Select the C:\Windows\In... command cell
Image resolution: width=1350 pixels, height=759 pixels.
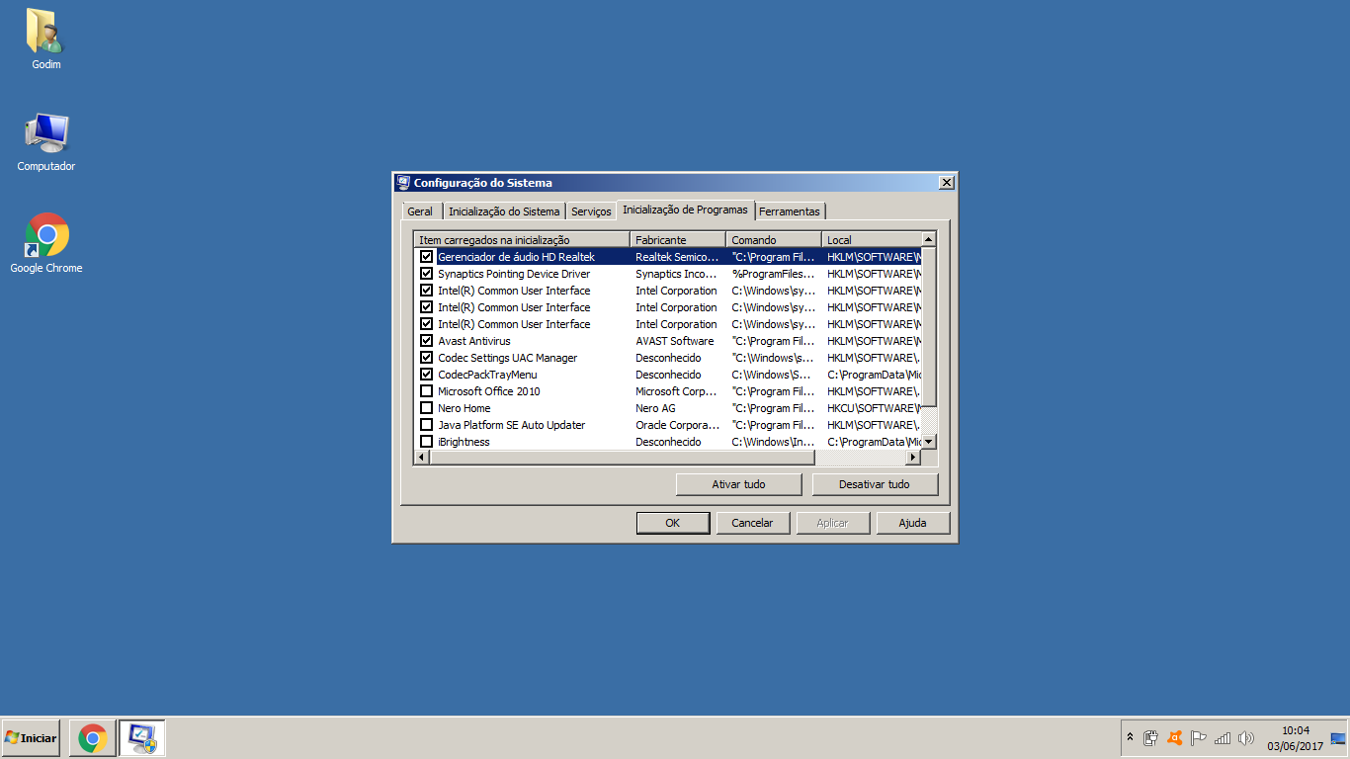coord(774,442)
